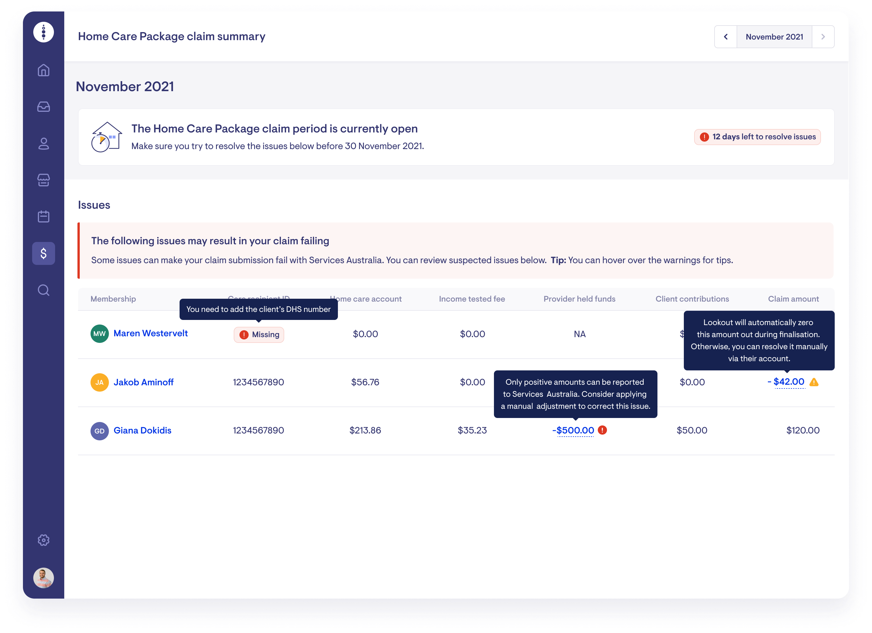872x633 pixels.
Task: Click the orange warning icon beside -$42.00
Action: pyautogui.click(x=814, y=382)
